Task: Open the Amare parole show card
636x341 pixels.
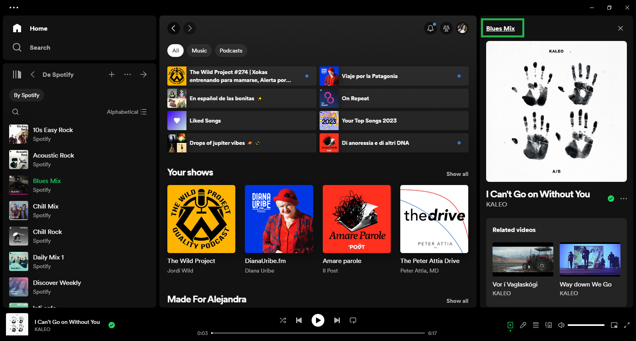Action: [x=357, y=229]
